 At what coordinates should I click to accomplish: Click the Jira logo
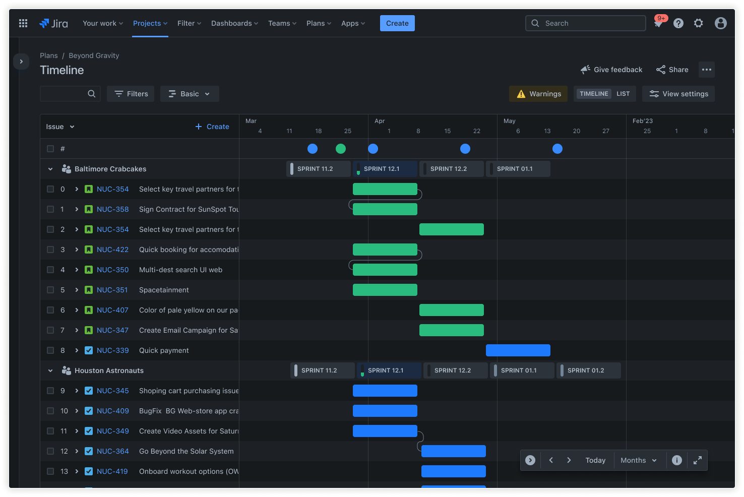(x=53, y=23)
